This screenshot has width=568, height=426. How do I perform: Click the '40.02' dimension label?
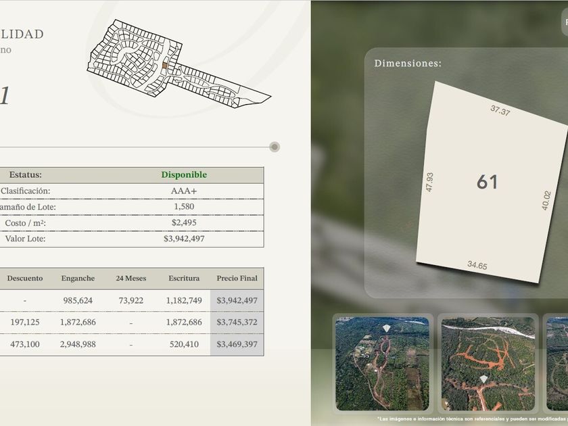(x=546, y=200)
